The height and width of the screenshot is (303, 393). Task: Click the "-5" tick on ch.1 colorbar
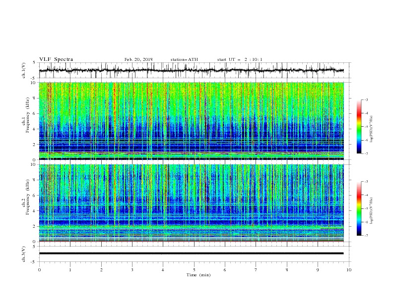coord(366,127)
